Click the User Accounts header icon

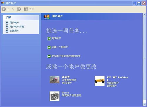pyautogui.click(x=47, y=17)
